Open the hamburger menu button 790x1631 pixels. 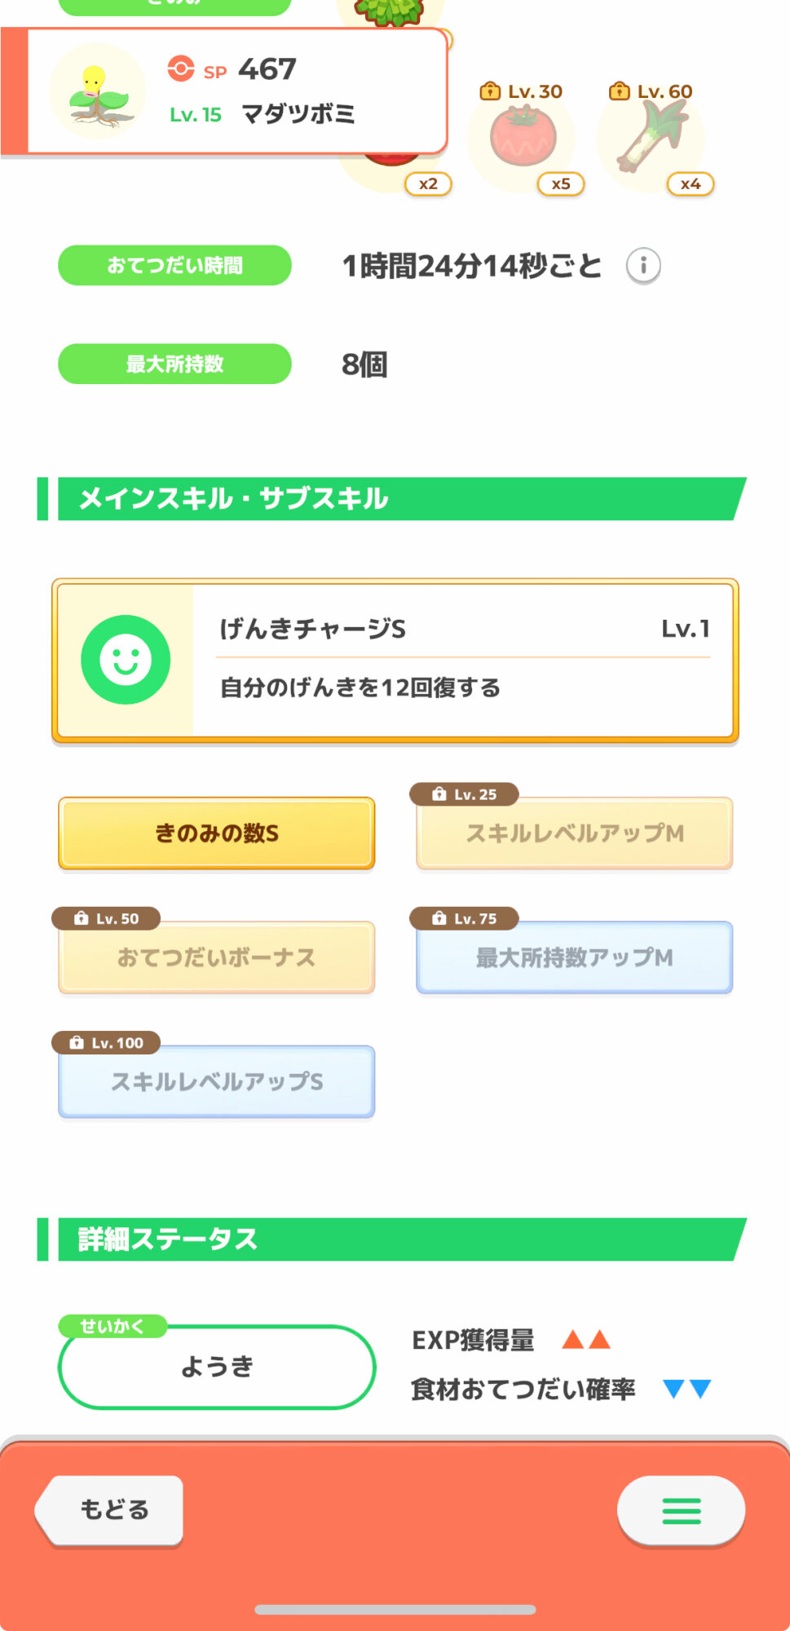click(x=681, y=1510)
